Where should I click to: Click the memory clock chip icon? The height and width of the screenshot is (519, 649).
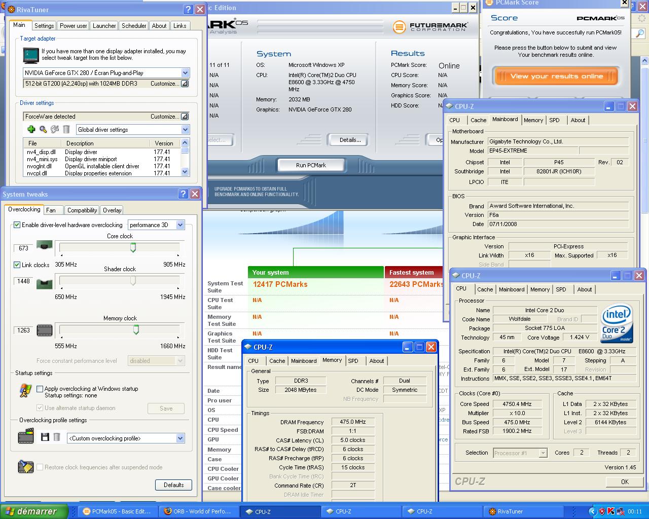click(x=45, y=330)
